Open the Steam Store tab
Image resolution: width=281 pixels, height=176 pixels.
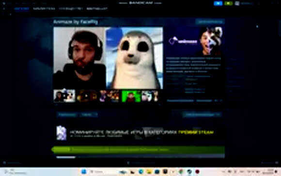coord(22,9)
